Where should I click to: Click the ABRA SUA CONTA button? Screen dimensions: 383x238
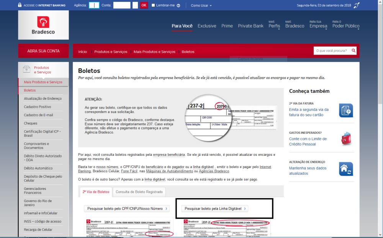(x=43, y=51)
